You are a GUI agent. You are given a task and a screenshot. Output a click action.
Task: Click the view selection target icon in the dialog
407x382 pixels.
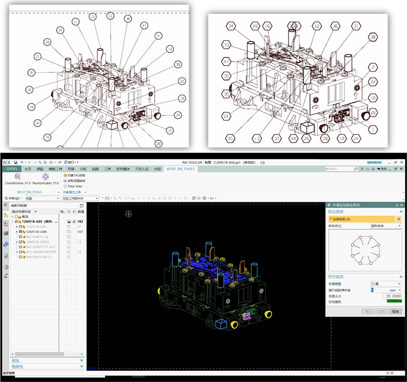click(399, 219)
